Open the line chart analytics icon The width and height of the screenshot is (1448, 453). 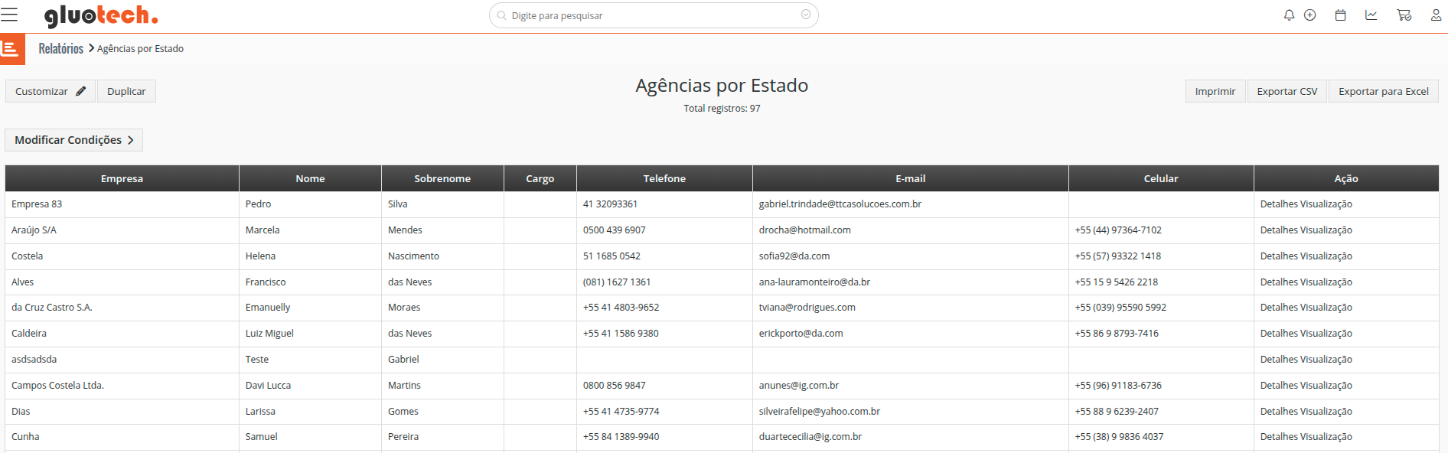coord(1371,15)
